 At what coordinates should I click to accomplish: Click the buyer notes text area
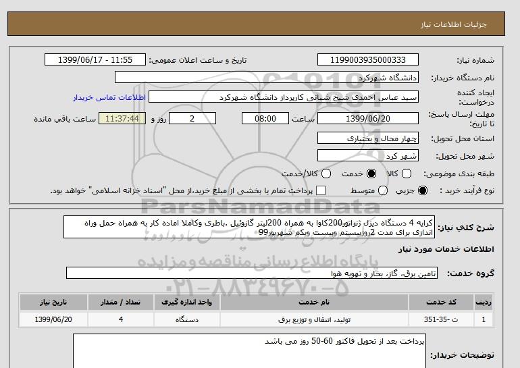point(249,351)
